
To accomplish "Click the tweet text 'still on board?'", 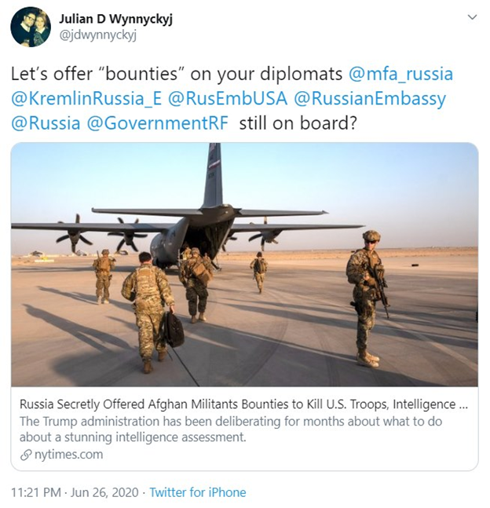I will 298,123.
